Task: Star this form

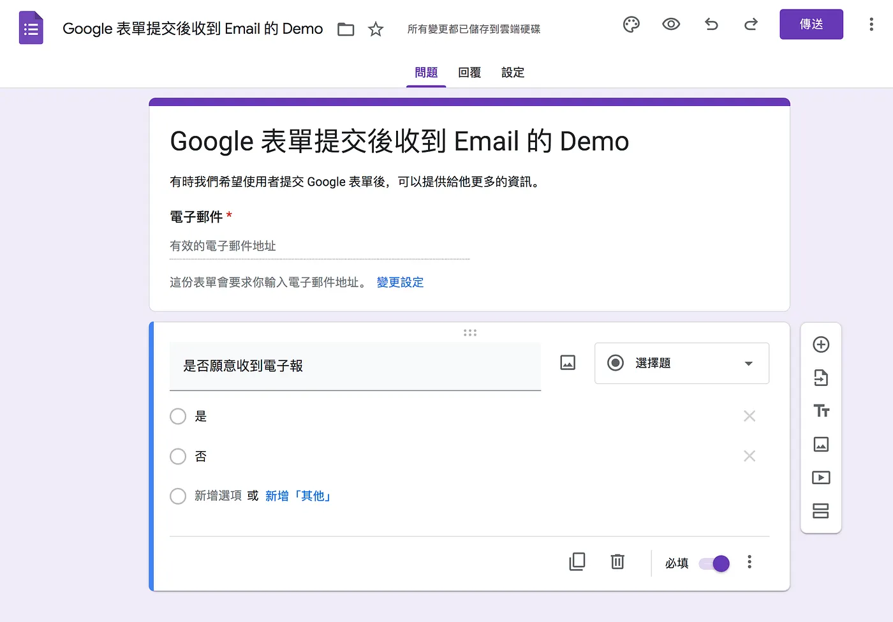Action: pyautogui.click(x=376, y=29)
